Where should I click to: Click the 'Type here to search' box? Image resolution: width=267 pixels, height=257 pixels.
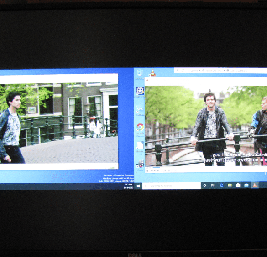pos(172,186)
